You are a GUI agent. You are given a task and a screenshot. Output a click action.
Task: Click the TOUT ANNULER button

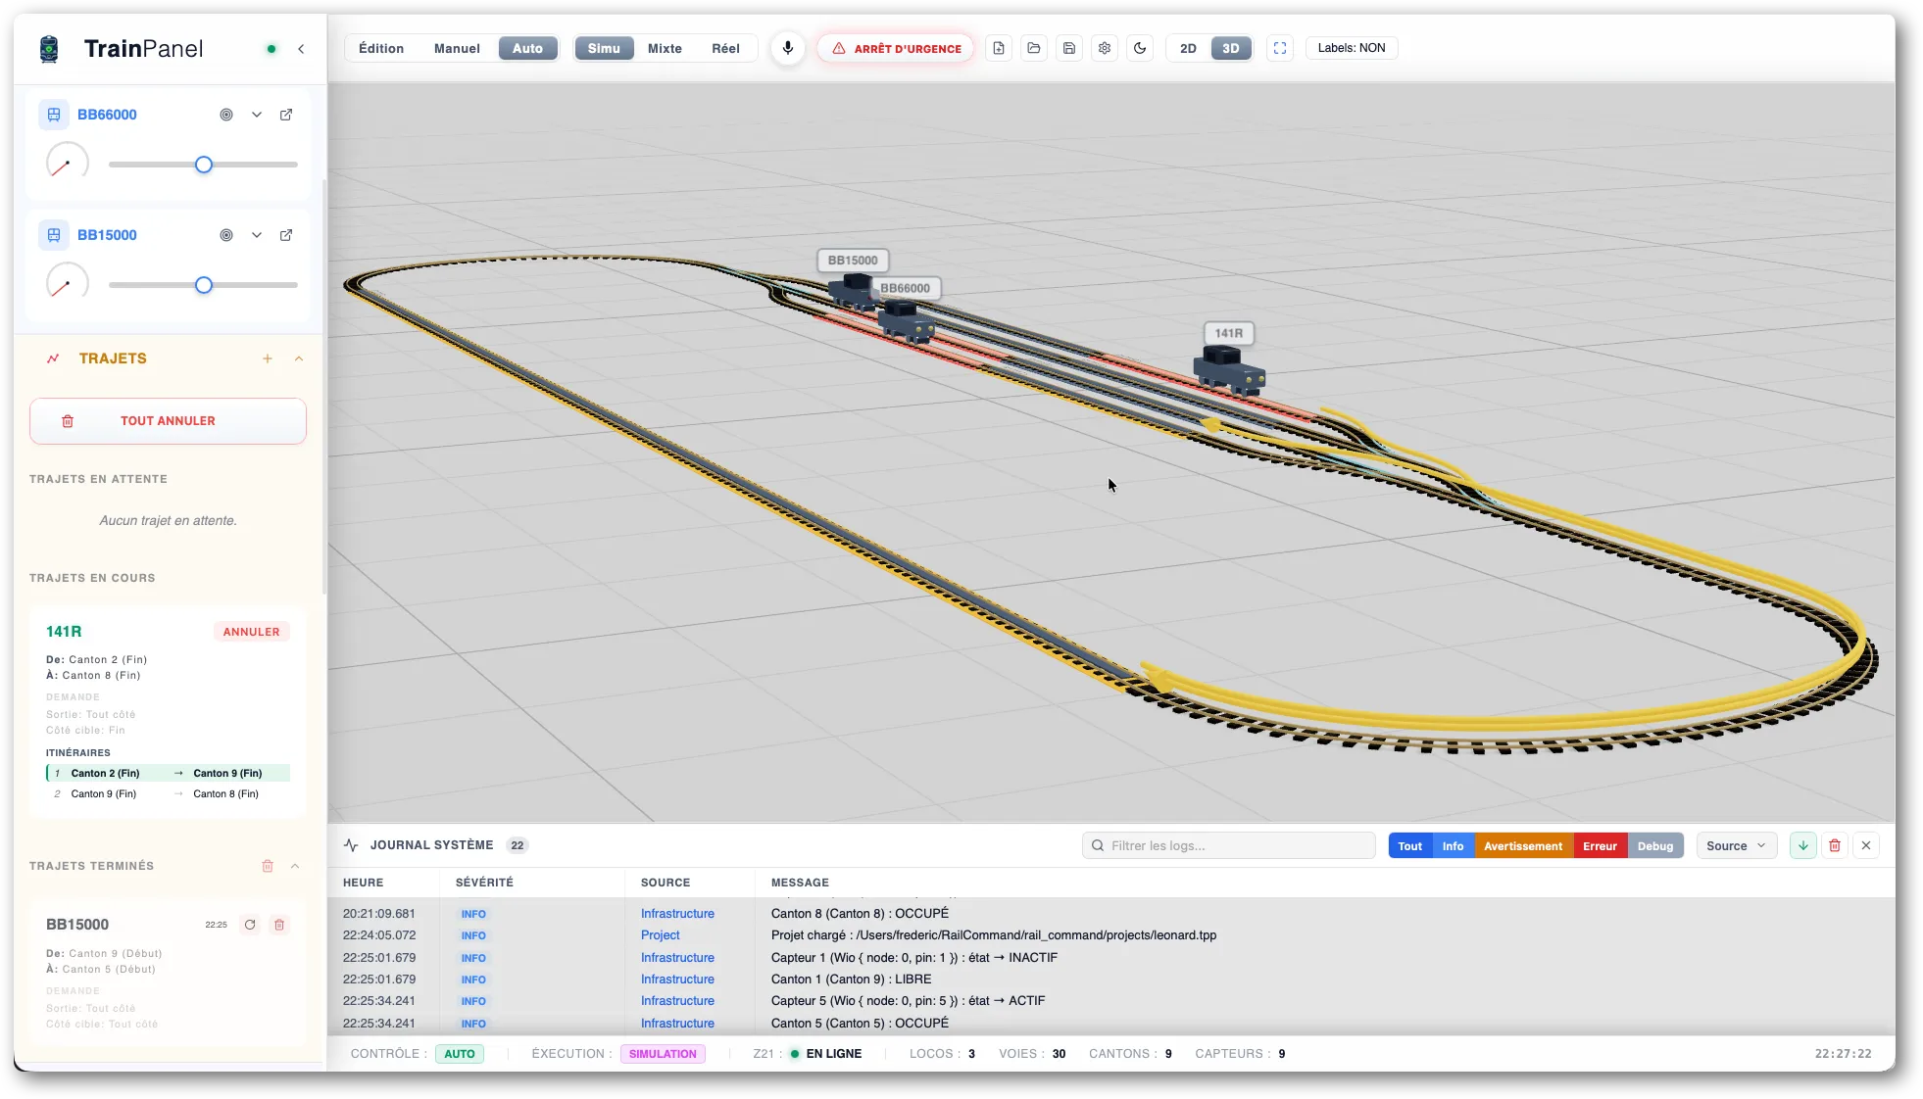pos(168,421)
